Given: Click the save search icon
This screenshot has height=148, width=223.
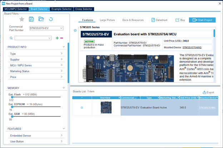Looking at the screenshot, I should (31, 19).
